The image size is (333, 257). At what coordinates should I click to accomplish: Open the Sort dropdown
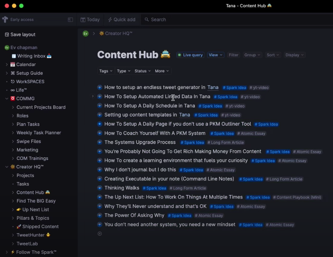(273, 55)
